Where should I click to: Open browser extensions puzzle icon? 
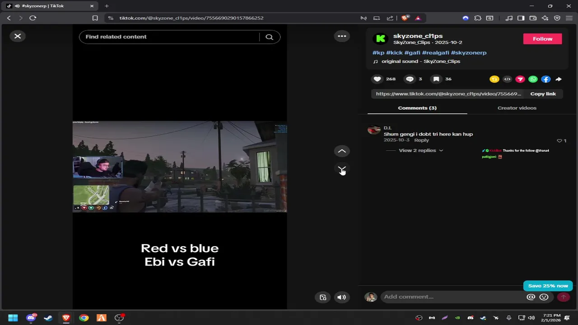coord(478,18)
